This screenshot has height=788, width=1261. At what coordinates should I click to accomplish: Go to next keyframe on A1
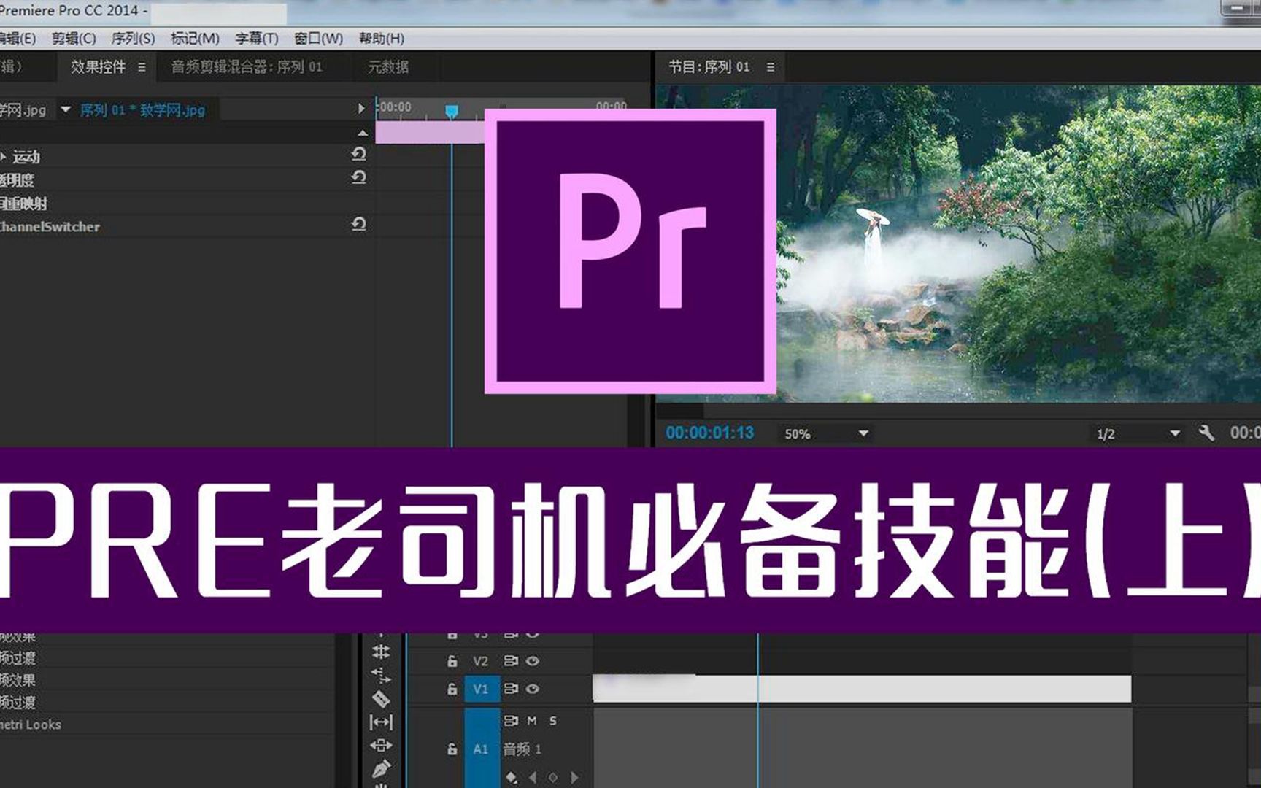(x=574, y=778)
